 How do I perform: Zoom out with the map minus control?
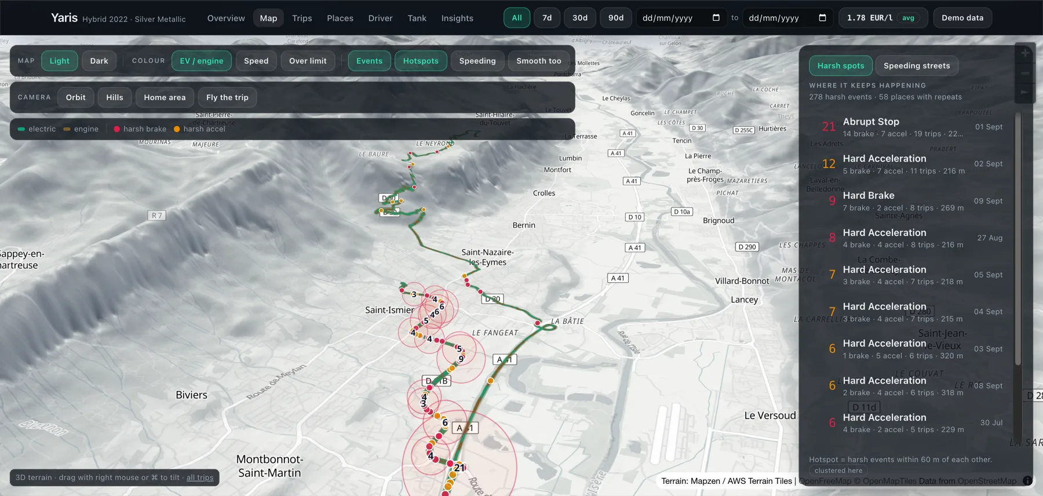pyautogui.click(x=1024, y=73)
